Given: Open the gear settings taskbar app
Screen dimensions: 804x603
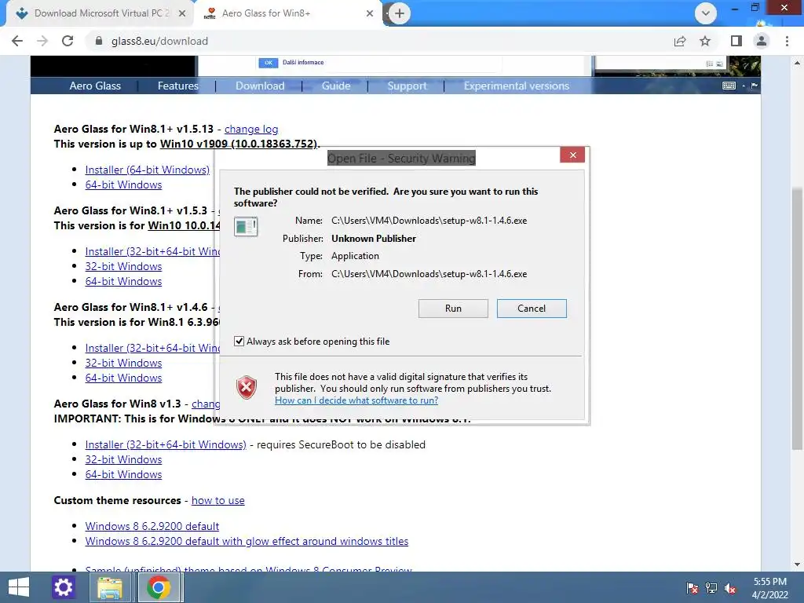Looking at the screenshot, I should (x=64, y=587).
